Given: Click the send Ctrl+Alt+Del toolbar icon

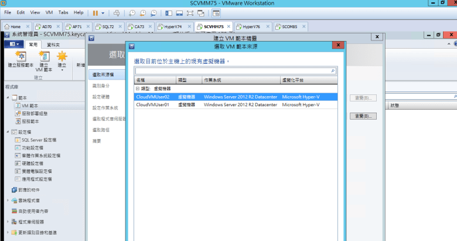Looking at the screenshot, I should coord(117,12).
